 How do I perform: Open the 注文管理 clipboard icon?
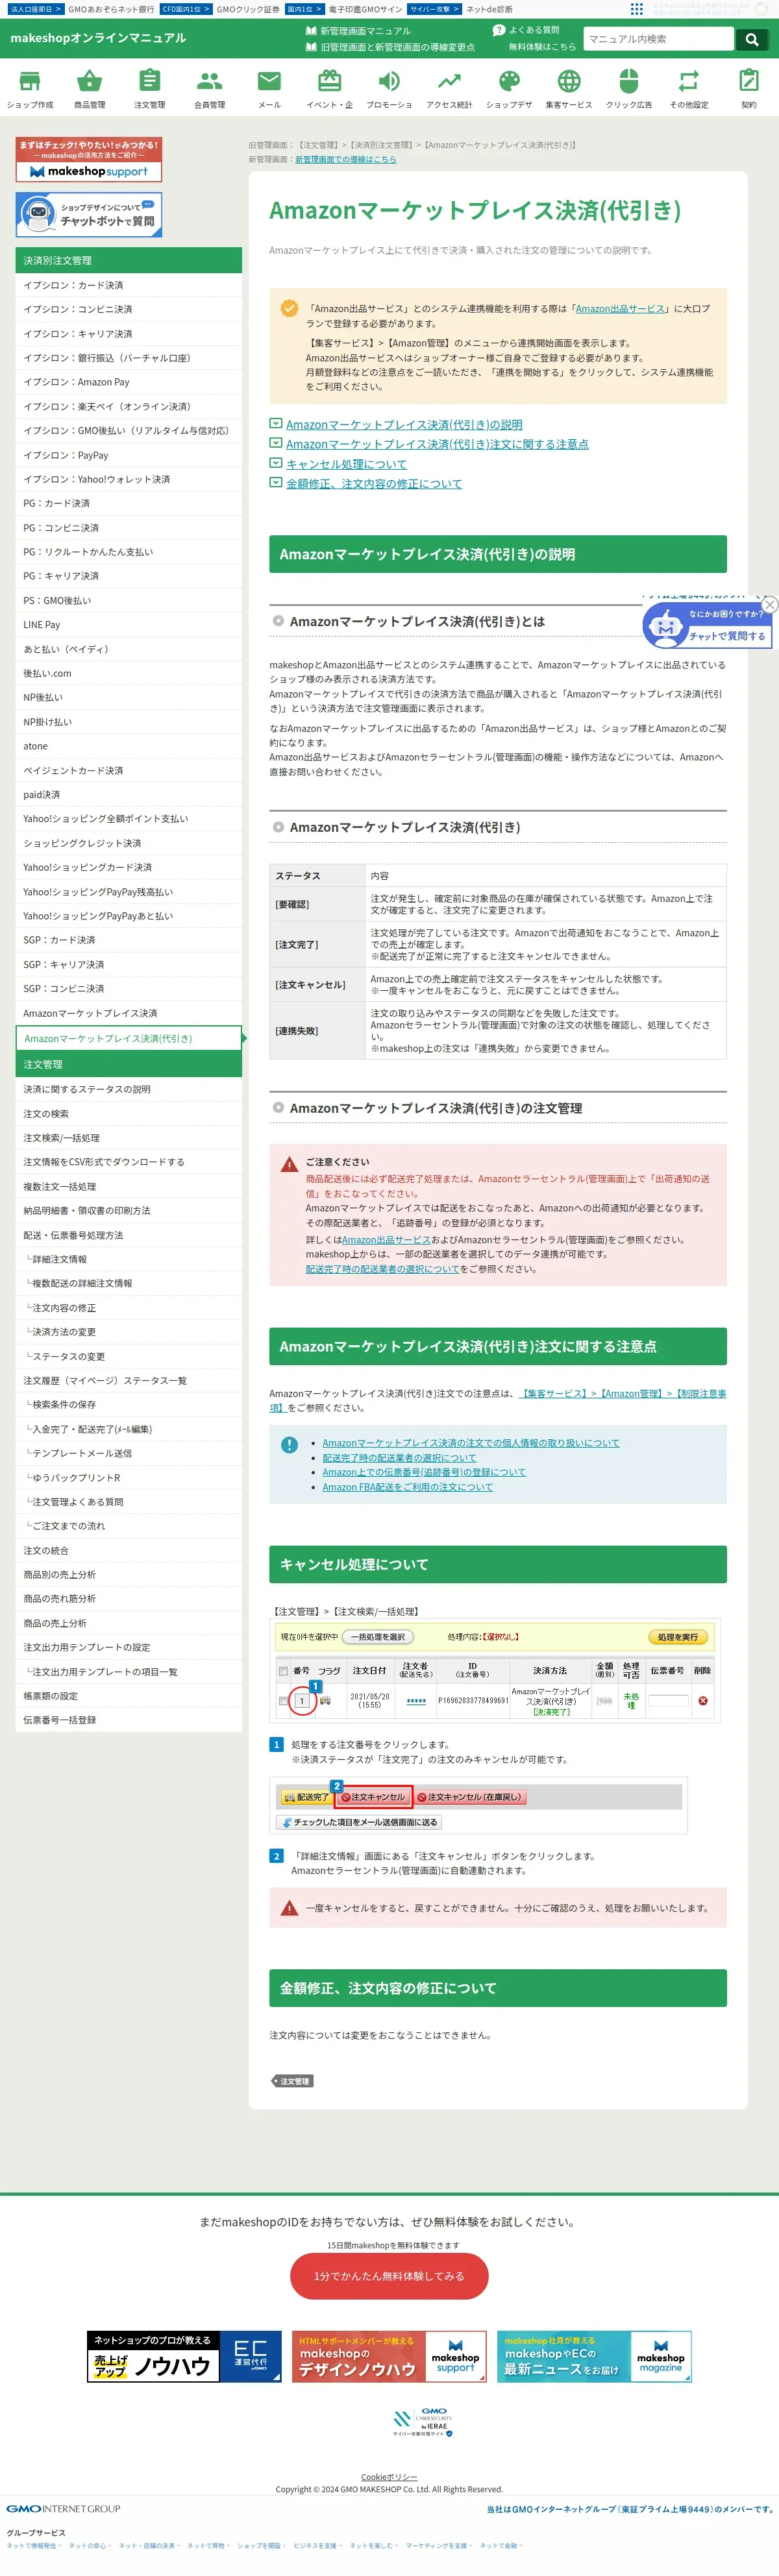(x=150, y=81)
